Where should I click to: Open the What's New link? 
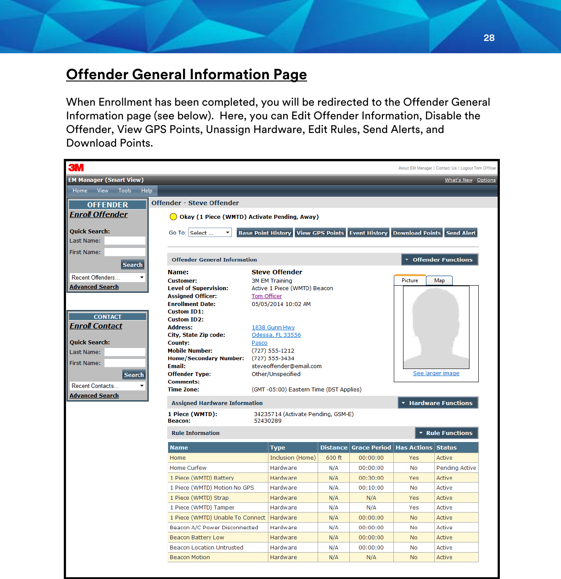(x=458, y=180)
